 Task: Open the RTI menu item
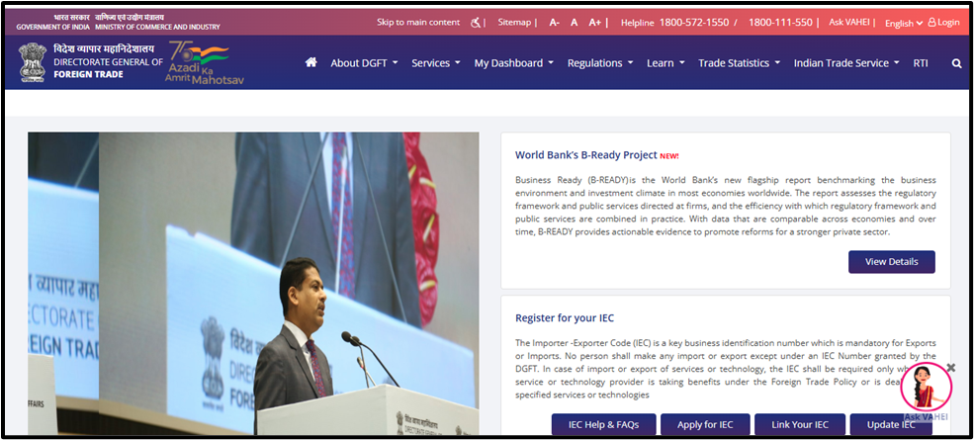921,62
